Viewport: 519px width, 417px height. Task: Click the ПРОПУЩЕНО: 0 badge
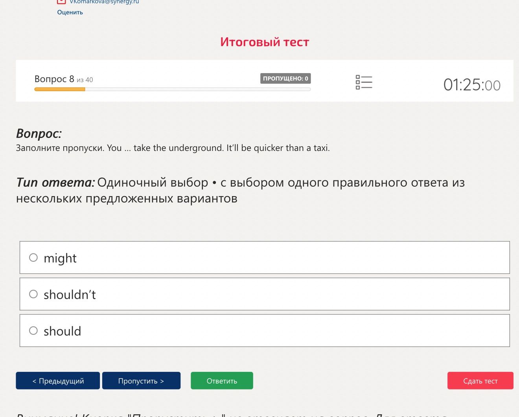click(x=285, y=78)
